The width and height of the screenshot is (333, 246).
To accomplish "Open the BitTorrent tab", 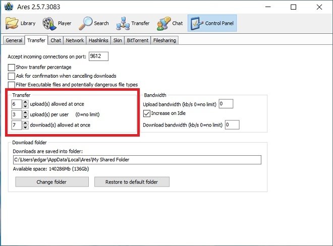I will pyautogui.click(x=138, y=40).
